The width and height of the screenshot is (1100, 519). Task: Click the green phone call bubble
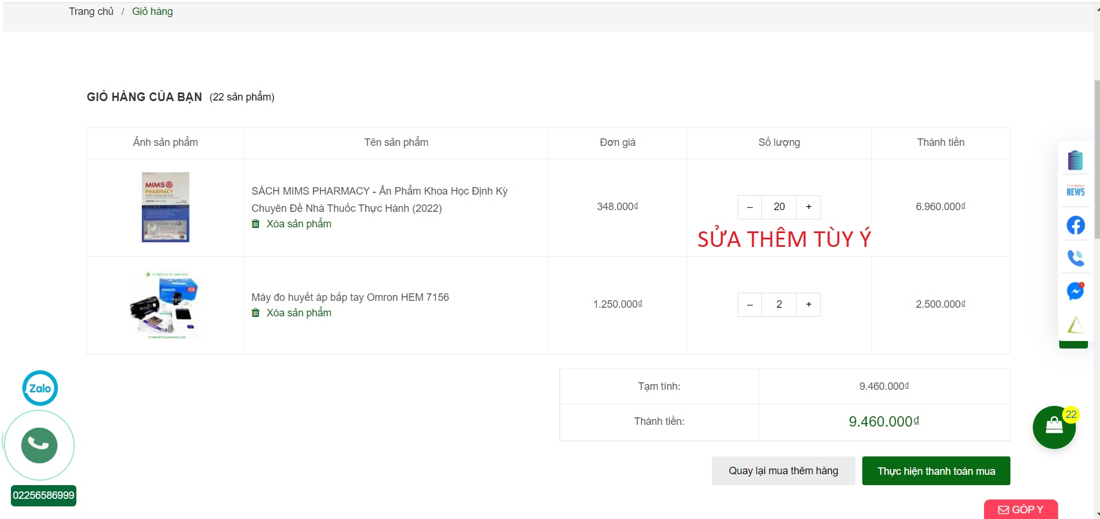tap(40, 445)
